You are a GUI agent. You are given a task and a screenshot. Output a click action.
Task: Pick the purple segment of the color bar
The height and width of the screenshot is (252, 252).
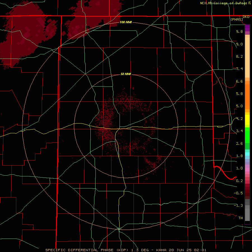247,28
